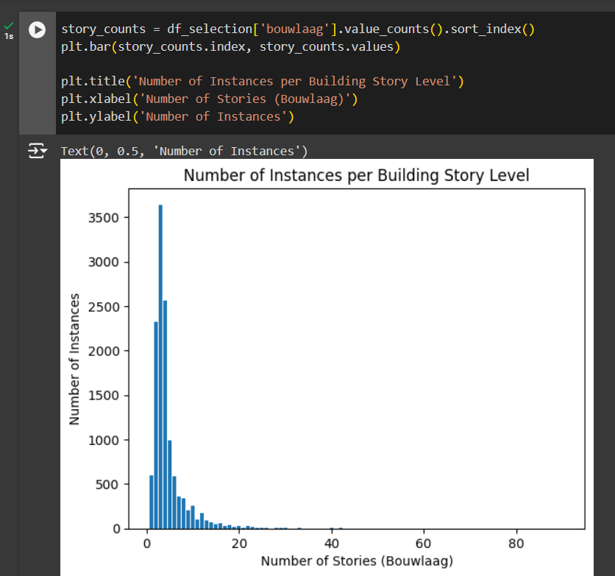Click the 40 x-axis tick label
Screen dimensions: 615x576
[331, 544]
